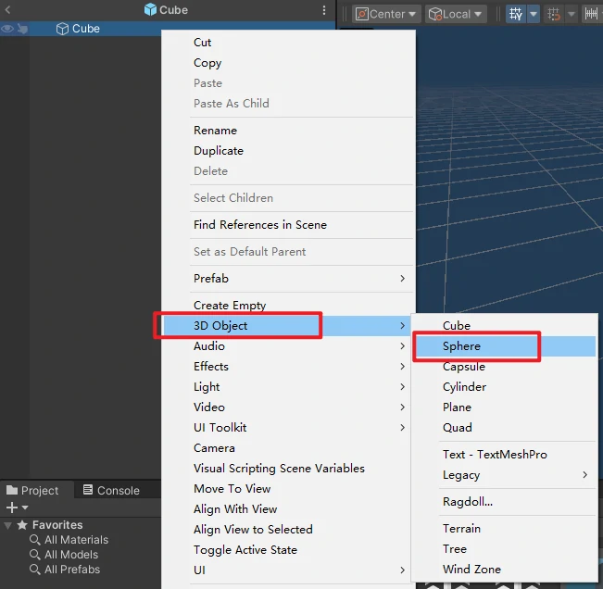
Task: Toggle the eye visibility for Cube
Action: click(7, 29)
